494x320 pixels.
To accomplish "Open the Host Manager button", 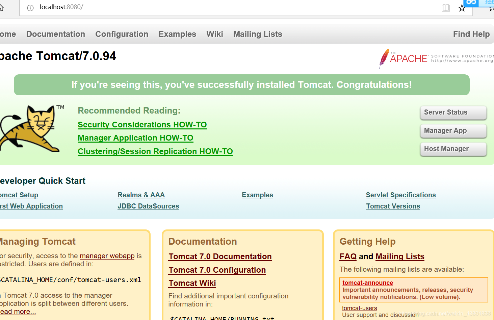I will pos(453,149).
